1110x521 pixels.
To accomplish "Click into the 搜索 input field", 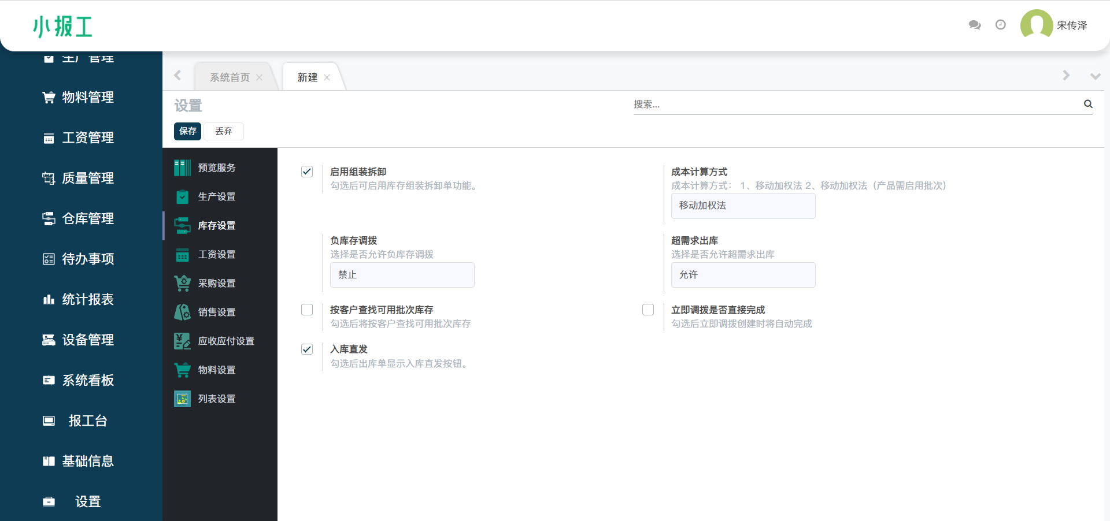I will [856, 104].
